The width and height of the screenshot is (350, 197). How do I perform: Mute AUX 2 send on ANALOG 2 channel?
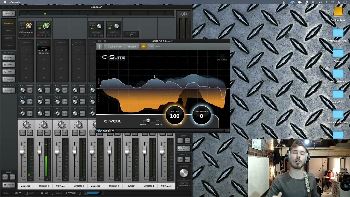pyautogui.click(x=47, y=102)
